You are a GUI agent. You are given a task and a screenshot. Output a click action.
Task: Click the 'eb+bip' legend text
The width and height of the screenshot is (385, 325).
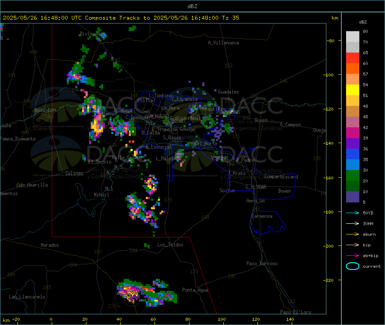[x=370, y=256]
